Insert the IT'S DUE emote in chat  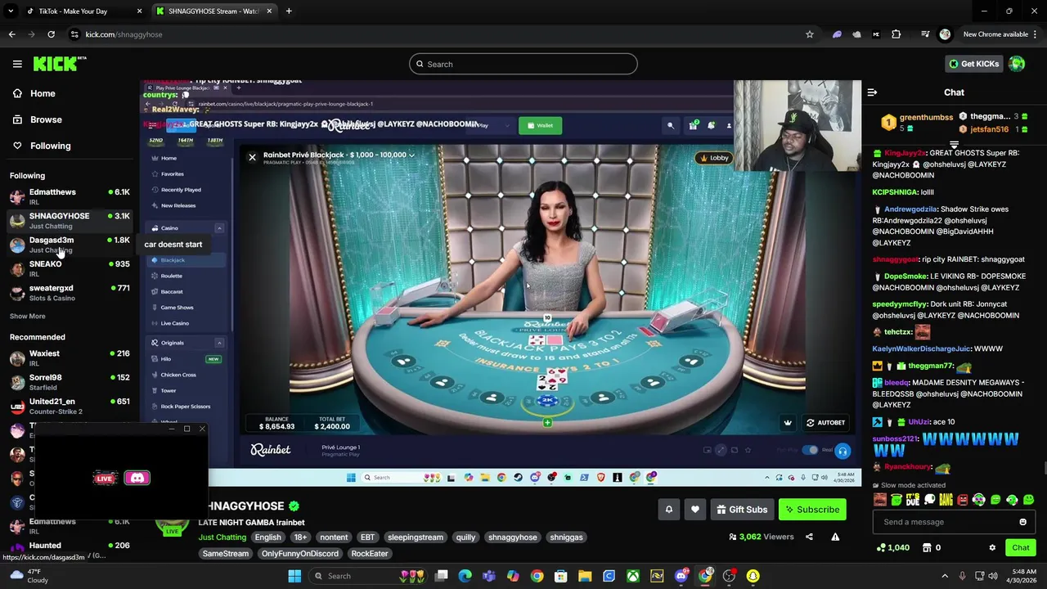coord(913,500)
